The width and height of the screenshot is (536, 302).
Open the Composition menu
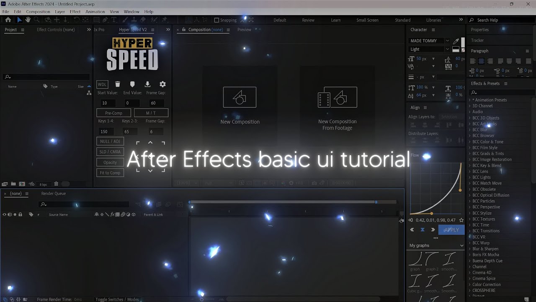click(38, 12)
